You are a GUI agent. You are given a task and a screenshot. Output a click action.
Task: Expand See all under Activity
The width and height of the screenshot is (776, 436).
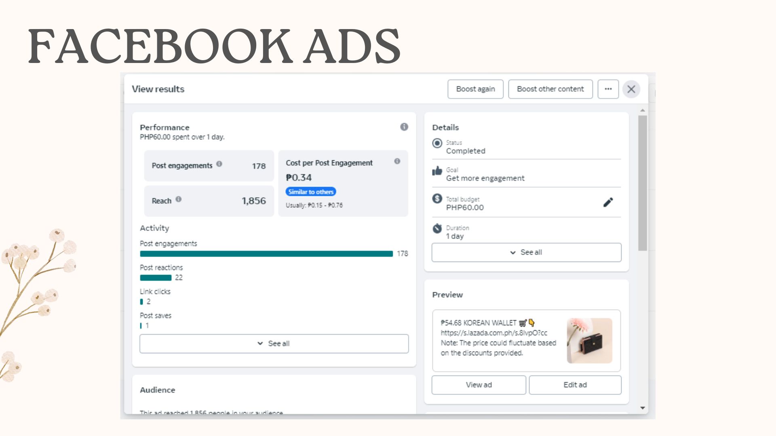(x=274, y=344)
